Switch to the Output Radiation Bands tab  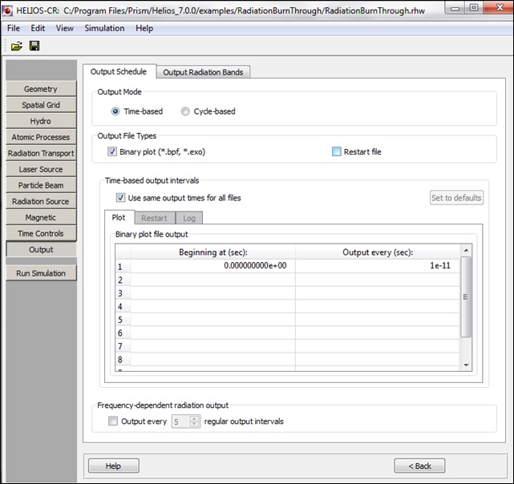(x=203, y=72)
